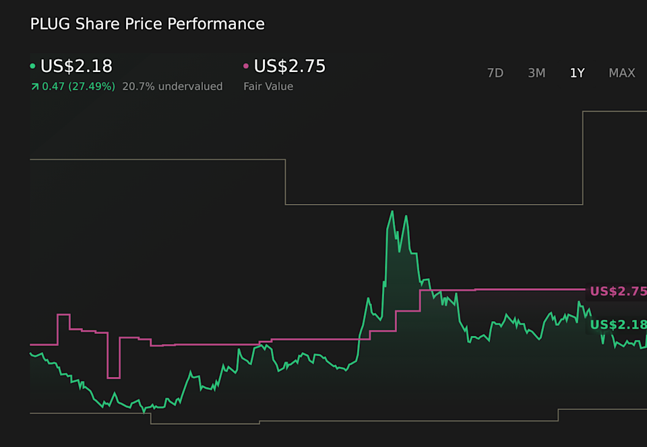Click the green dot beside US$2.18 heading
Image resolution: width=647 pixels, height=447 pixels.
pos(33,67)
